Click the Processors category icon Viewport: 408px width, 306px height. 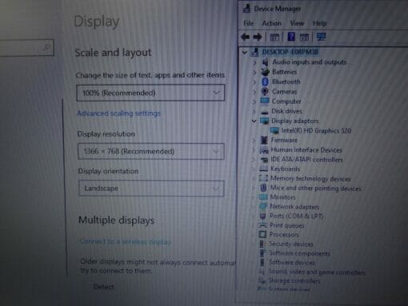point(262,234)
